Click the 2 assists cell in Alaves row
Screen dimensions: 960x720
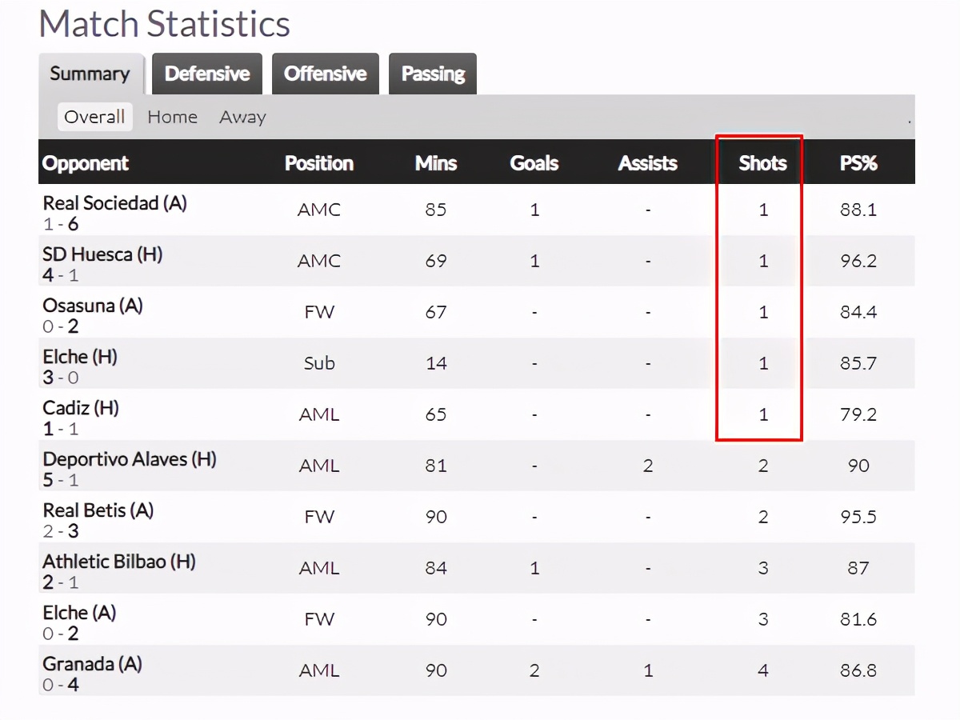click(648, 466)
